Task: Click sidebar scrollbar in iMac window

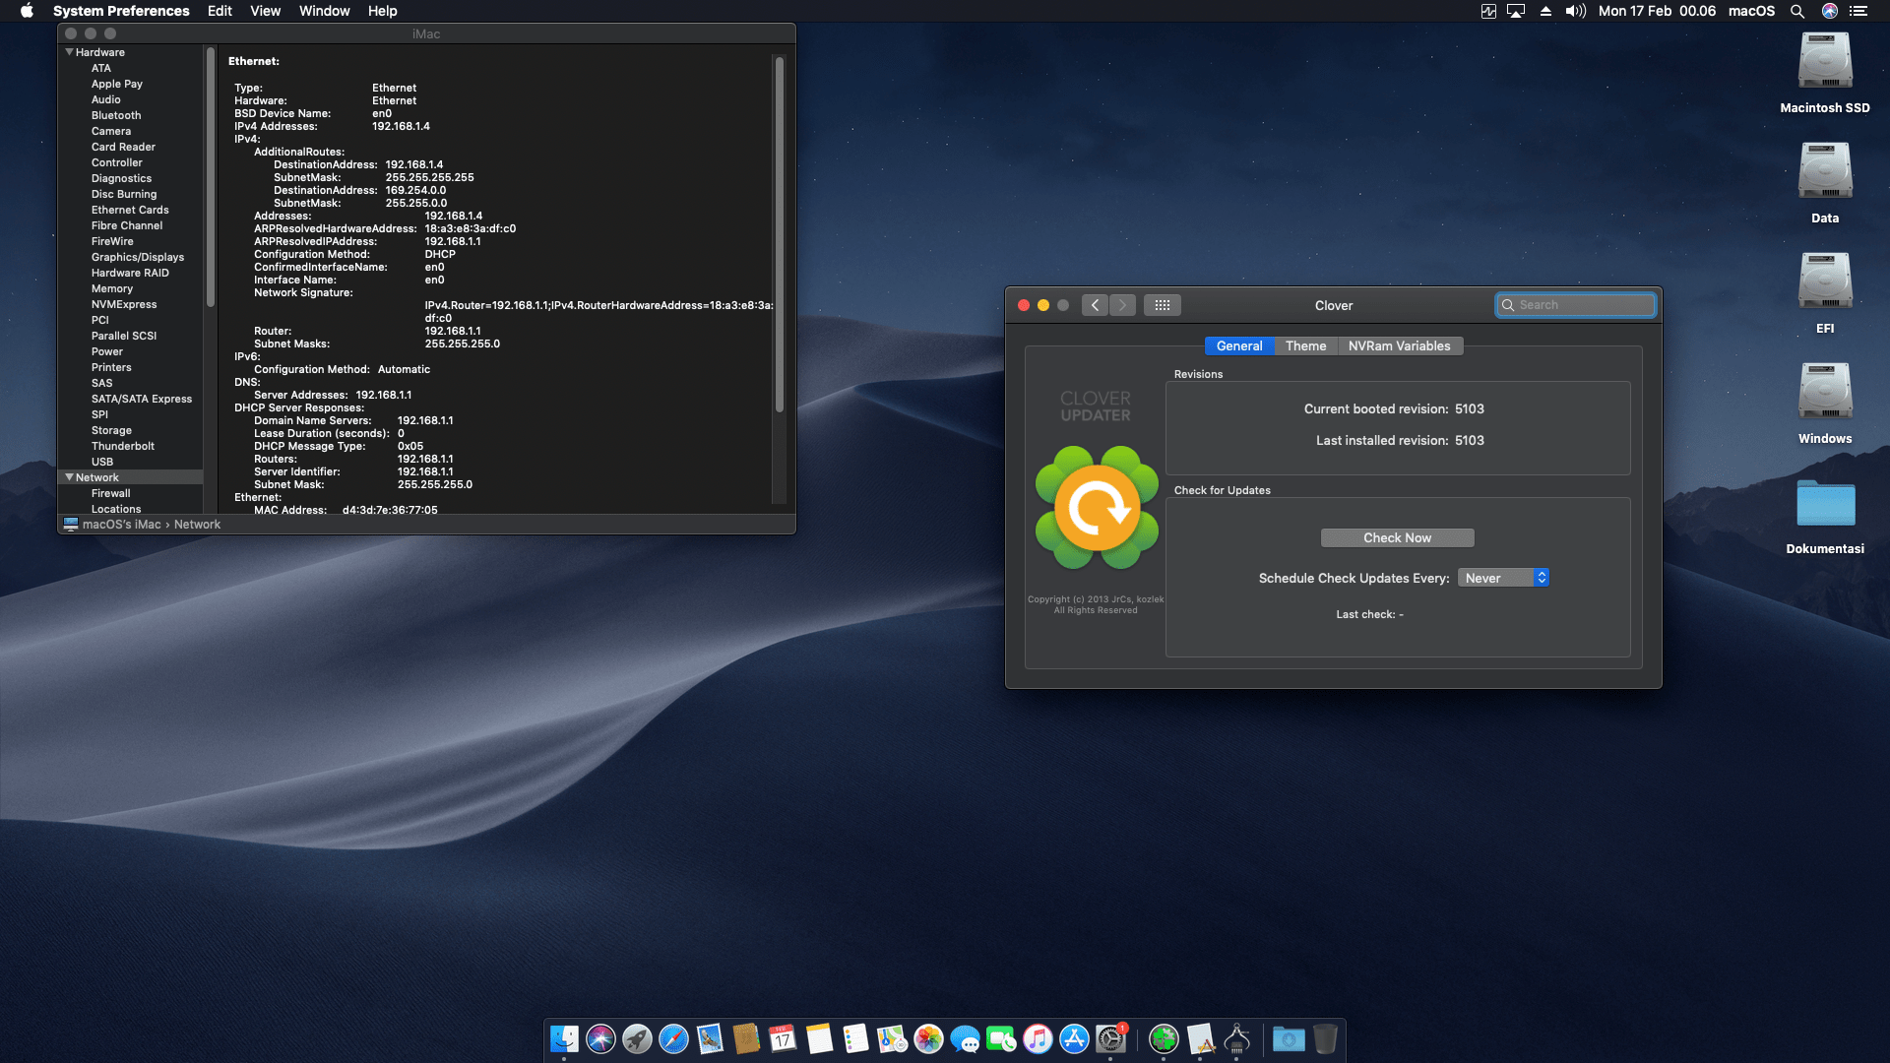Action: pyautogui.click(x=211, y=177)
